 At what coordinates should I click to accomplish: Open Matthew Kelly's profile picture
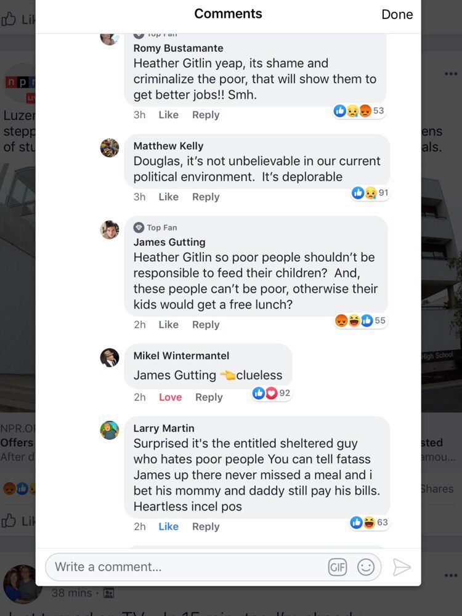point(110,148)
